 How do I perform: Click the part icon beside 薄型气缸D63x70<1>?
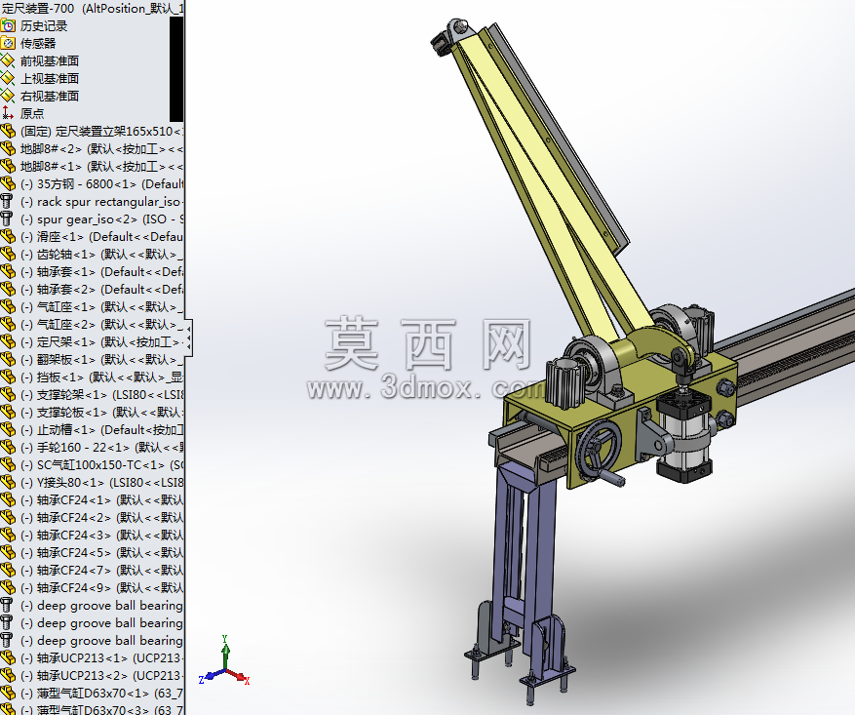coord(8,694)
